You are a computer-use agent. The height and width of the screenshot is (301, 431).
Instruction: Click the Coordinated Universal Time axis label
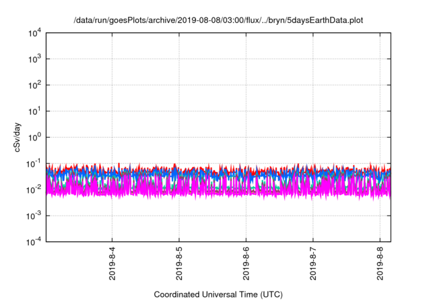[x=218, y=294]
